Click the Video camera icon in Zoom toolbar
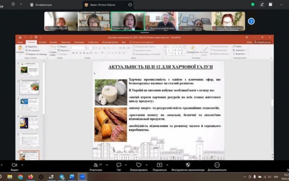 pos(14,165)
